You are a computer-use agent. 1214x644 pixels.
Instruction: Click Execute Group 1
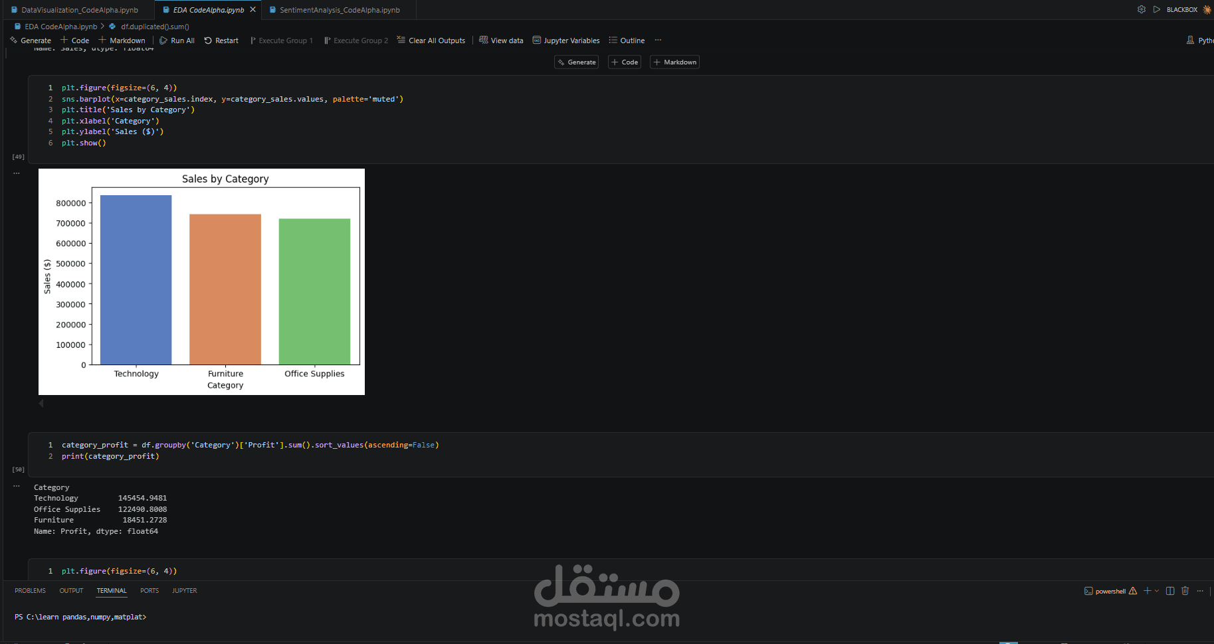click(x=282, y=40)
